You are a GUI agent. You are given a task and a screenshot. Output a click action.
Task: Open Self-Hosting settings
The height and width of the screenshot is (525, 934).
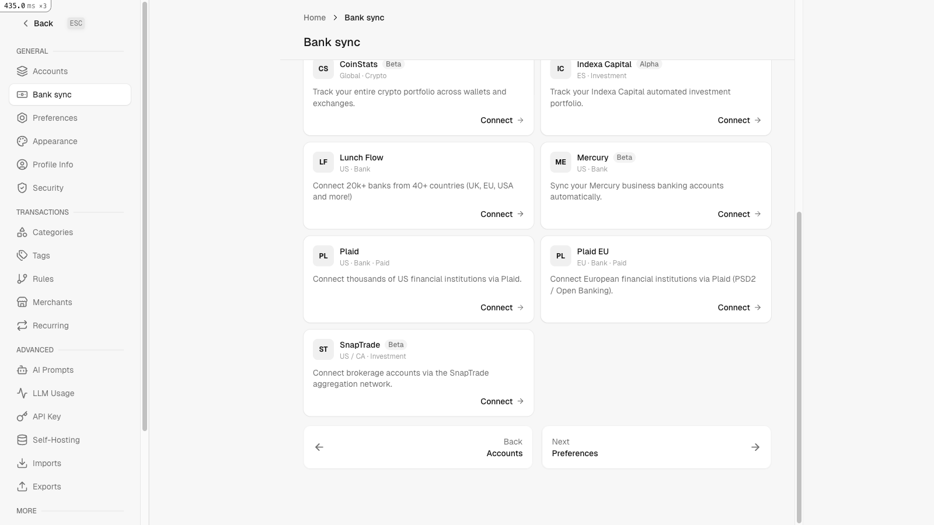70,440
